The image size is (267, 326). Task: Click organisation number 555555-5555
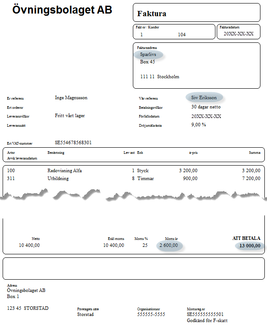pos(151,314)
